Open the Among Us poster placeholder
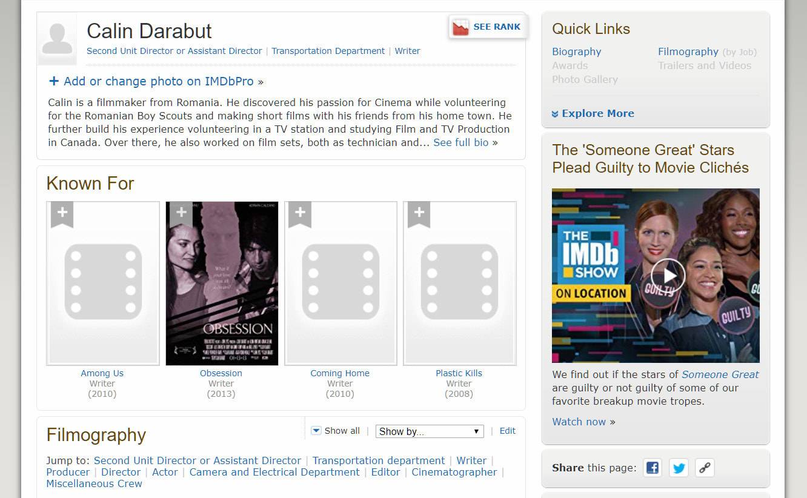This screenshot has width=807, height=498. tap(103, 284)
